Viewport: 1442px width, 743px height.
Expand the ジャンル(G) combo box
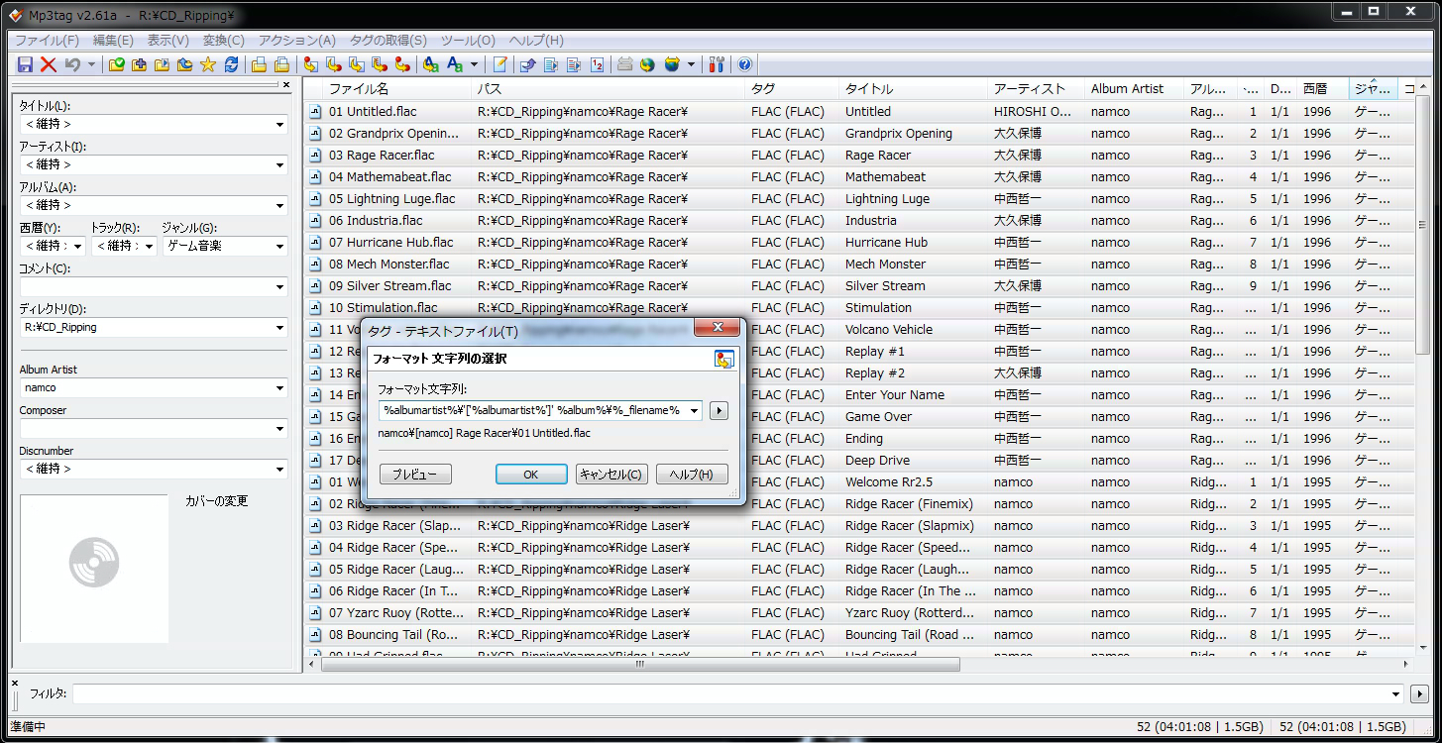pos(279,246)
